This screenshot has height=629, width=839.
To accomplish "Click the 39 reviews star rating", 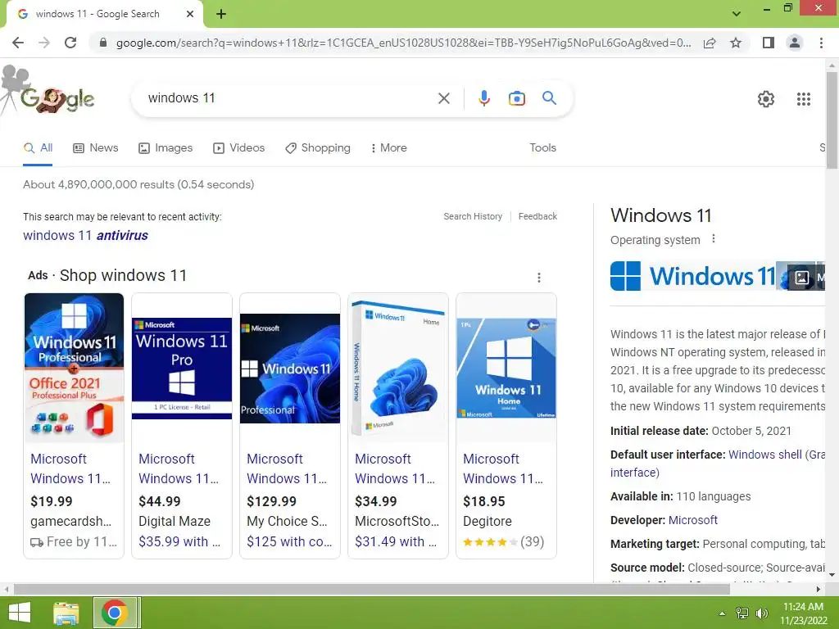I will pos(503,542).
